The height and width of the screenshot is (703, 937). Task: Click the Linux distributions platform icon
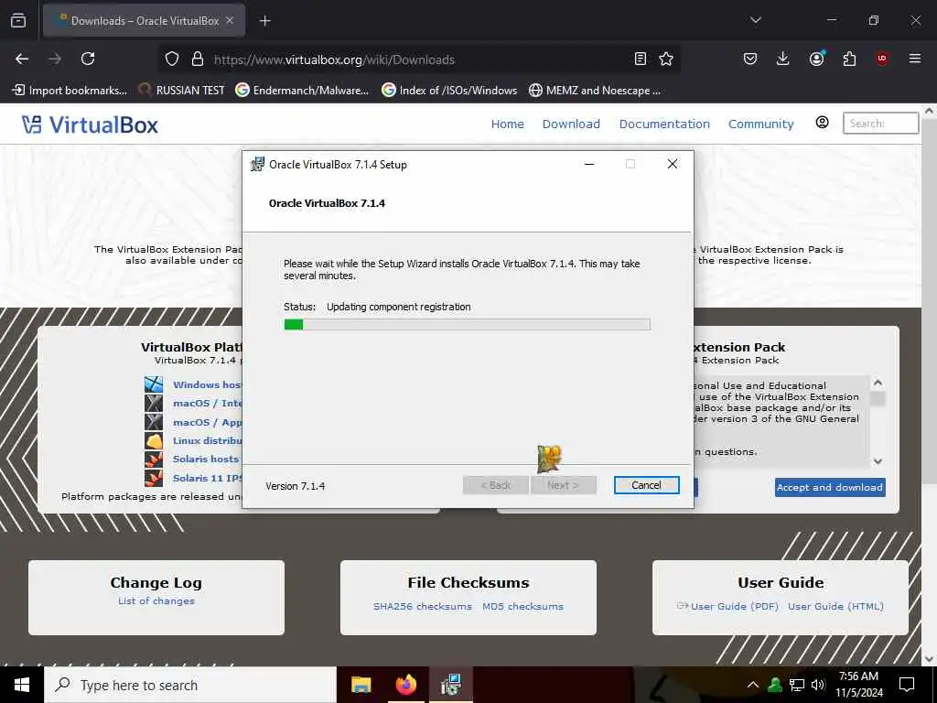154,440
